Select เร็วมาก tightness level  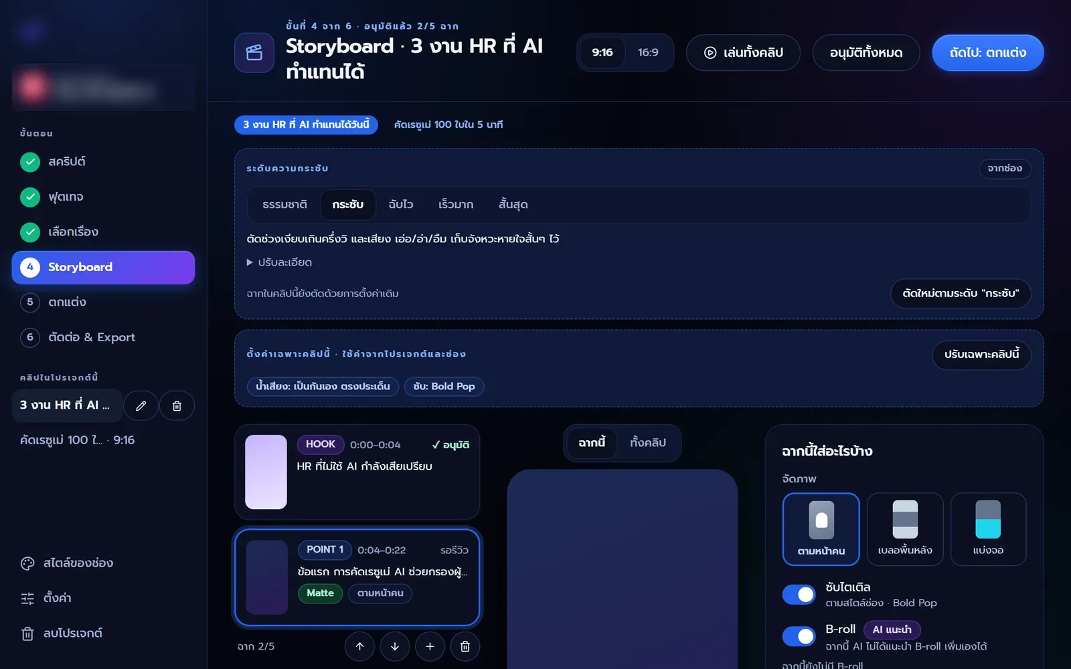click(456, 205)
